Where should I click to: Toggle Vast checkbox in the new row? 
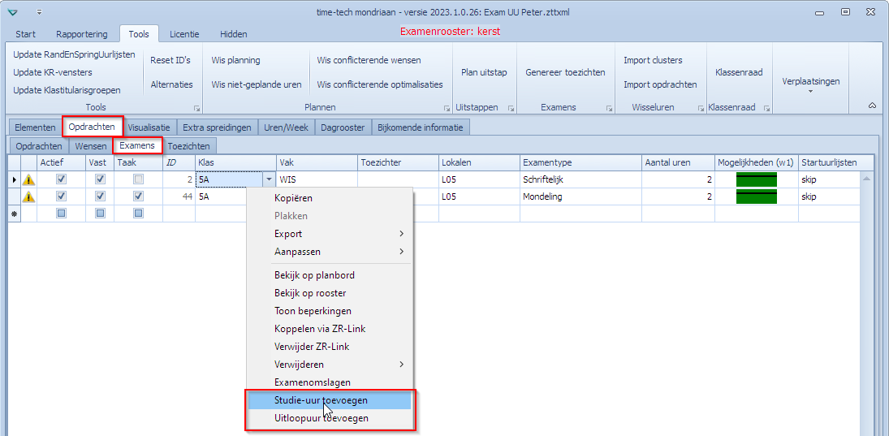coord(100,214)
